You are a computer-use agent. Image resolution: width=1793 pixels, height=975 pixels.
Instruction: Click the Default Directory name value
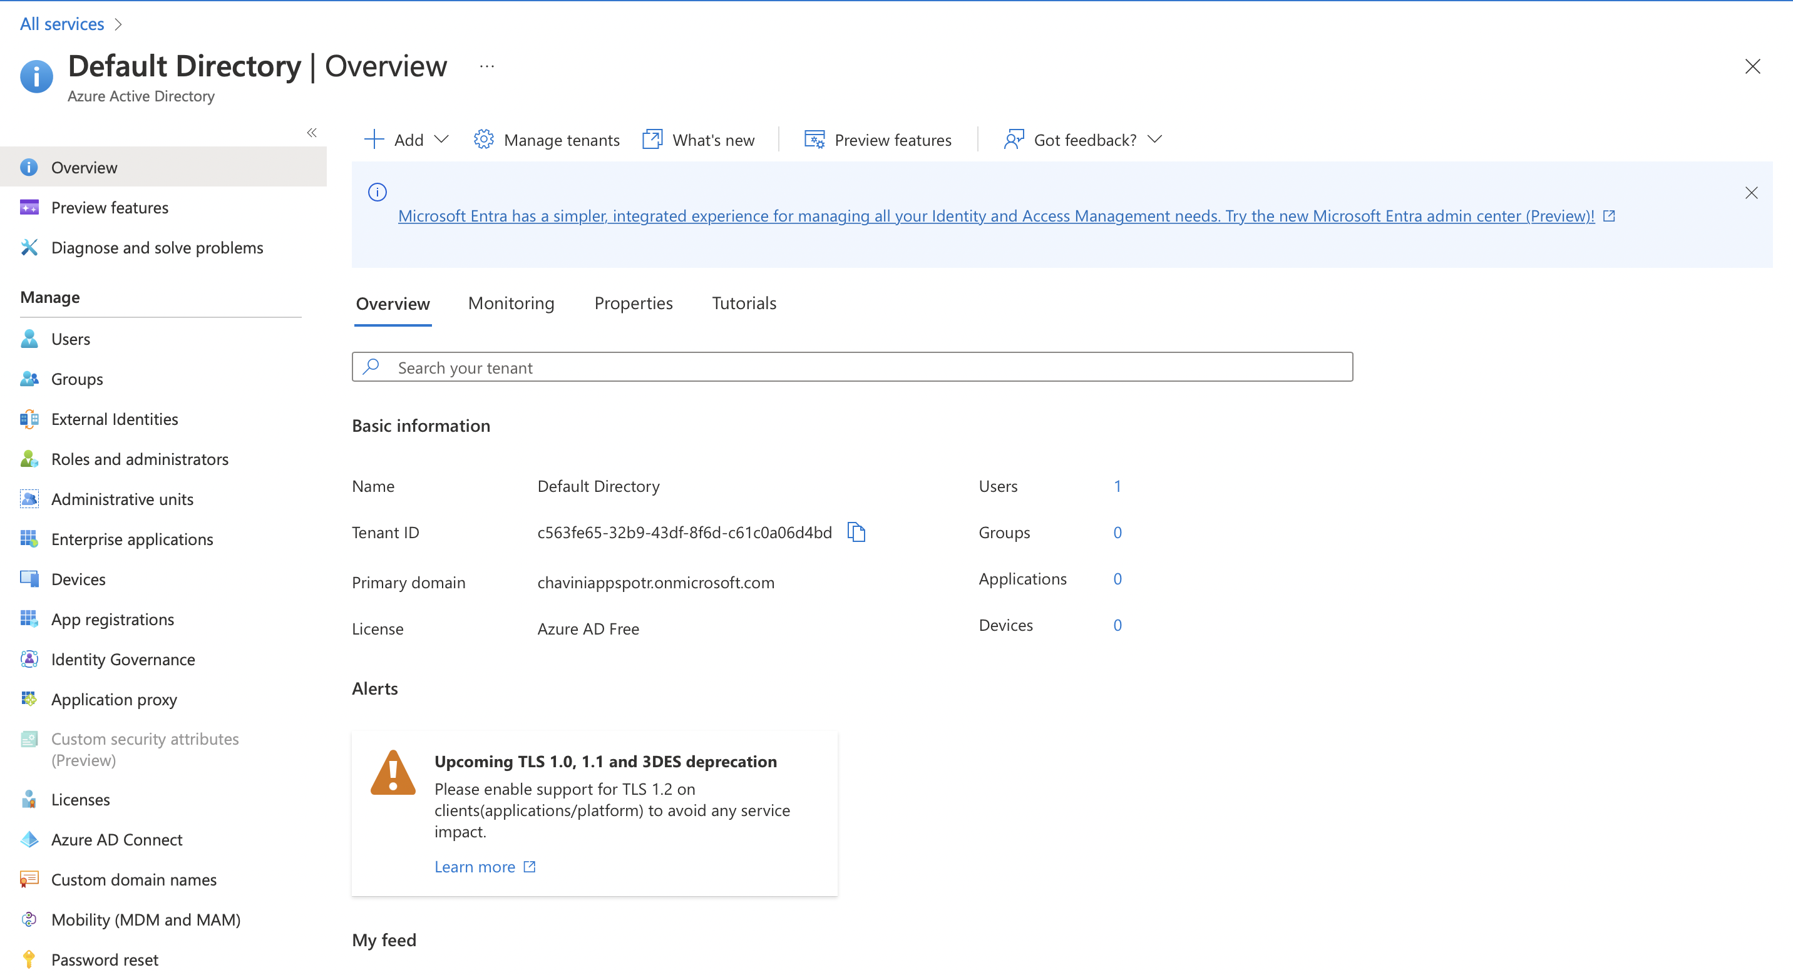coord(599,486)
